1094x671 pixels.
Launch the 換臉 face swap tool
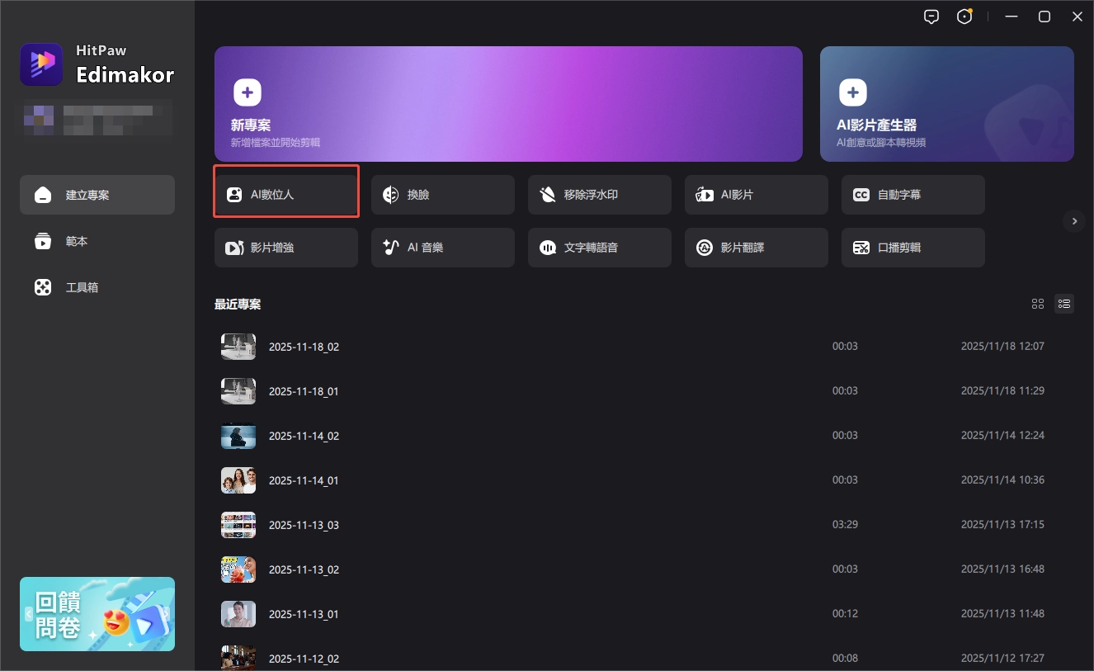click(442, 195)
